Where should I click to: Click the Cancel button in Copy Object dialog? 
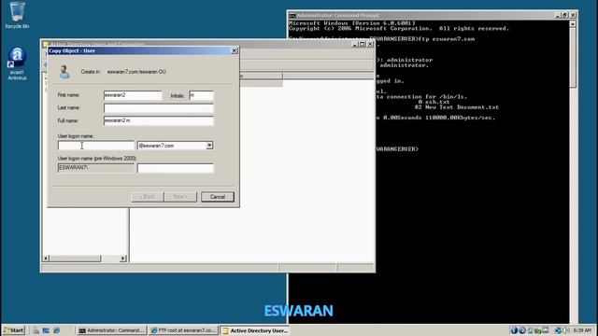pos(218,197)
